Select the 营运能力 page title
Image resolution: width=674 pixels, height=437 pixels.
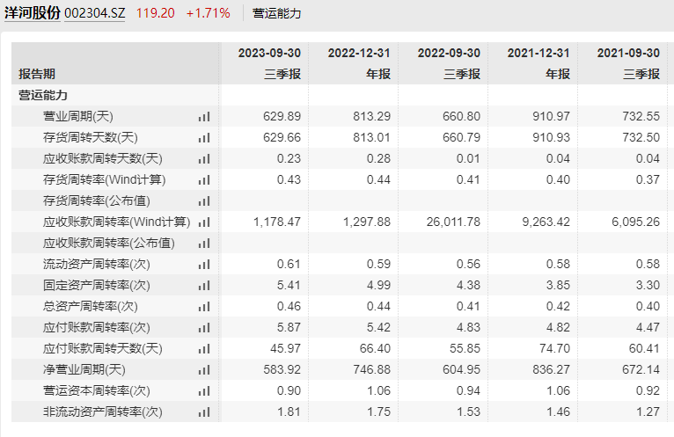(276, 13)
